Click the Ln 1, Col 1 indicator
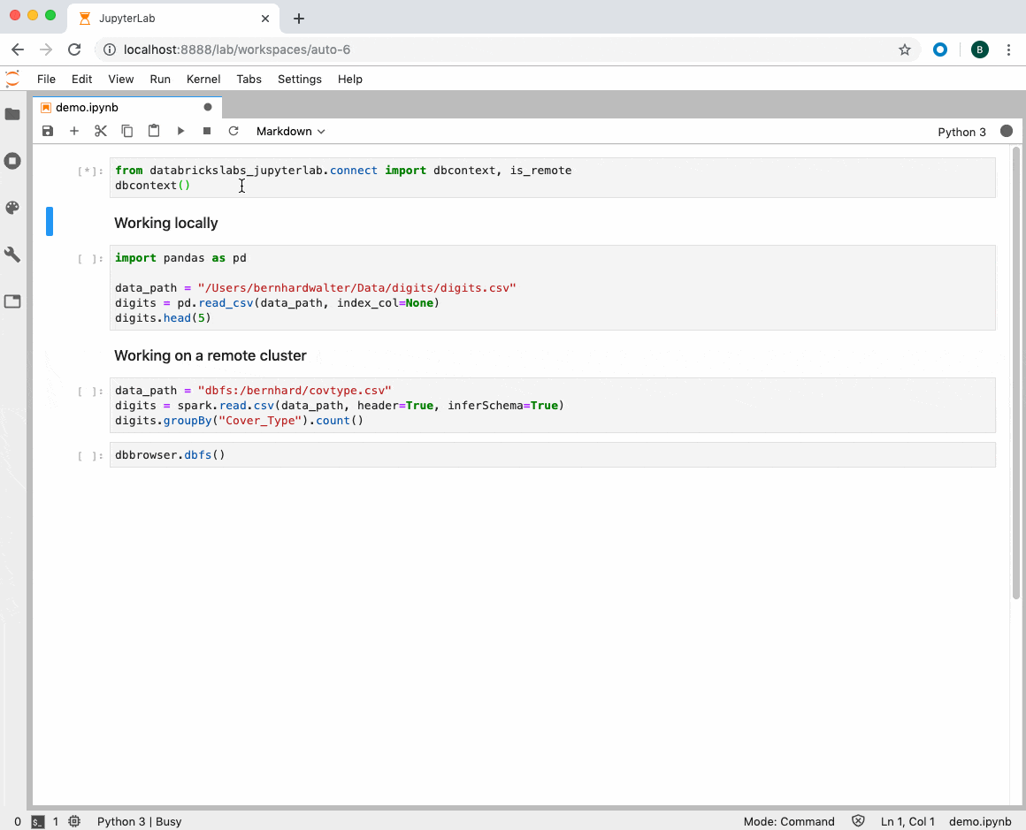 click(x=907, y=821)
